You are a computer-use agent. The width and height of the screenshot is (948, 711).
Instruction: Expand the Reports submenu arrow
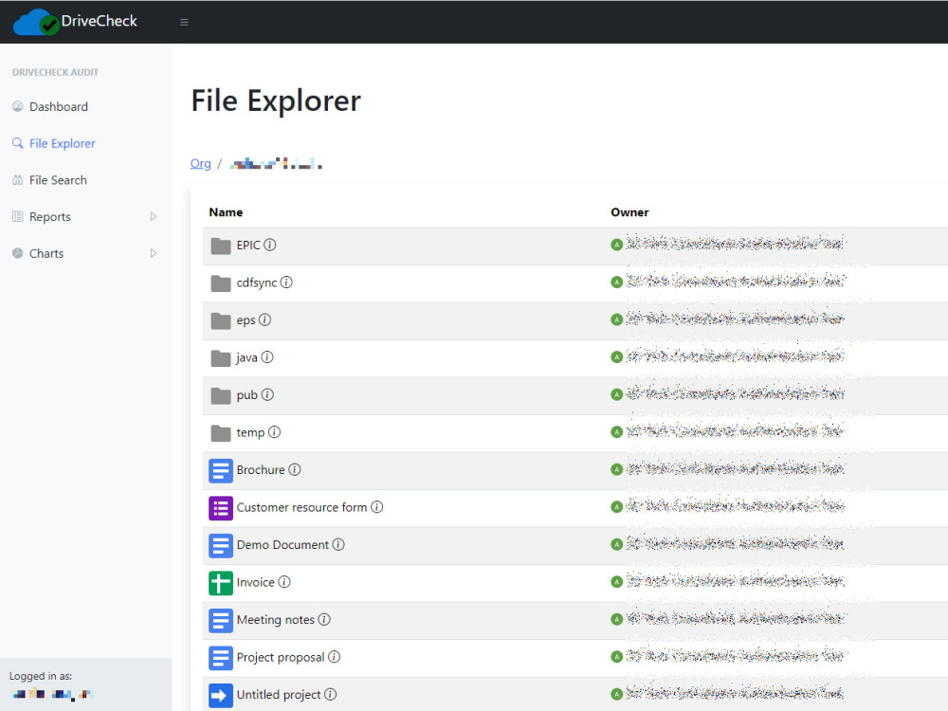(x=153, y=216)
